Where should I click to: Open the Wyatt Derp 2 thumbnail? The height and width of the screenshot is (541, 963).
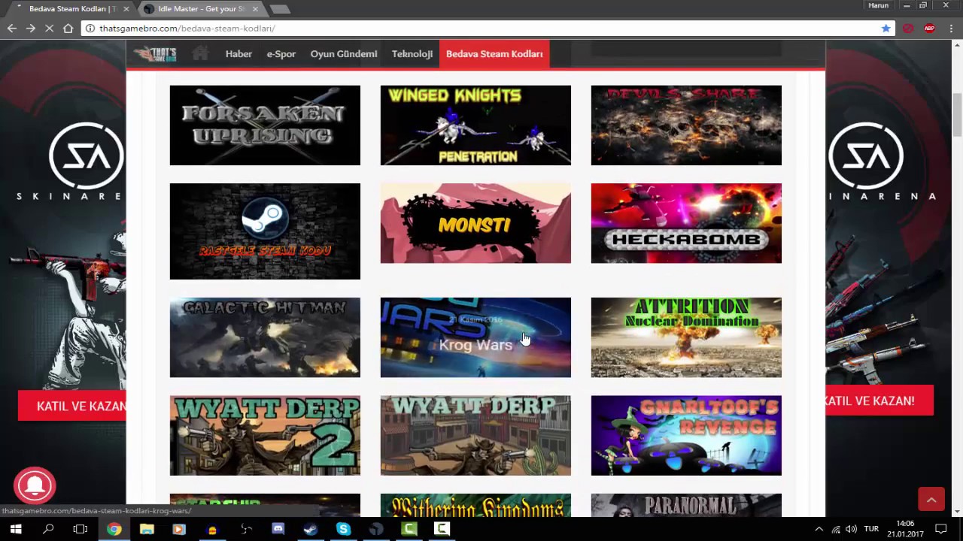point(265,436)
